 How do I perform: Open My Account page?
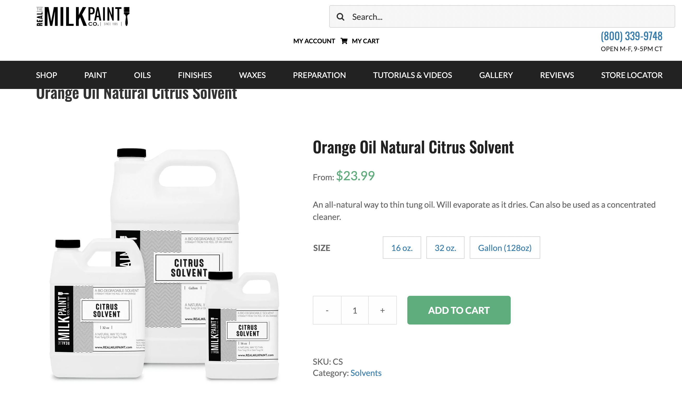314,41
